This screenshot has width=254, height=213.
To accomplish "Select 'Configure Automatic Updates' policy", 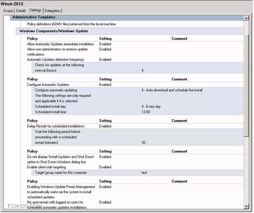I will [48, 85].
